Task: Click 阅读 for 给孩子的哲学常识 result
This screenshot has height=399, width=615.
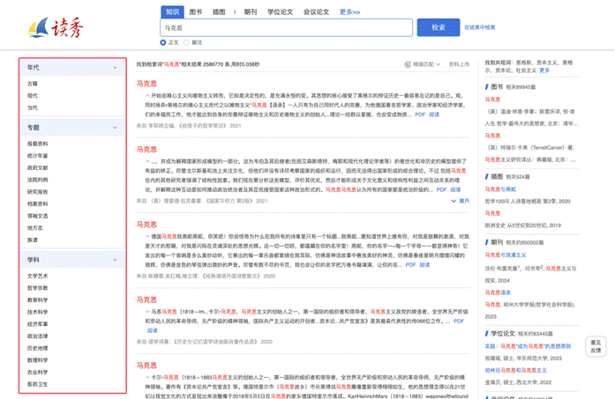Action: tap(434, 115)
